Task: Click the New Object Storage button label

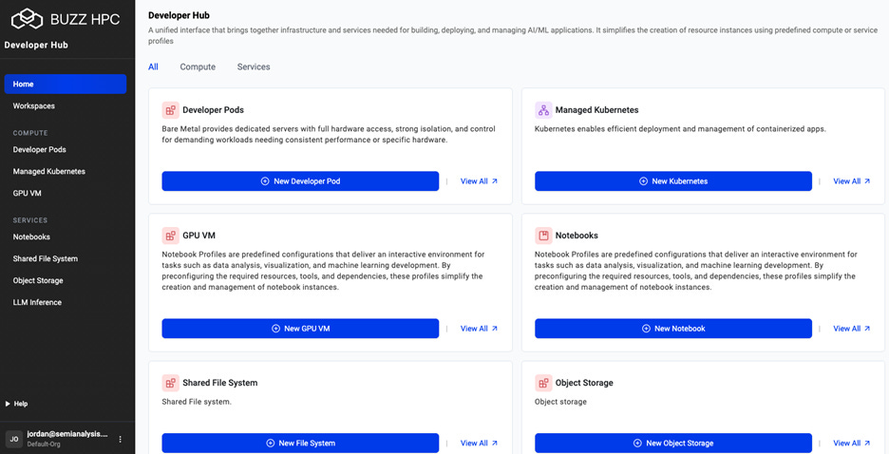Action: (680, 444)
